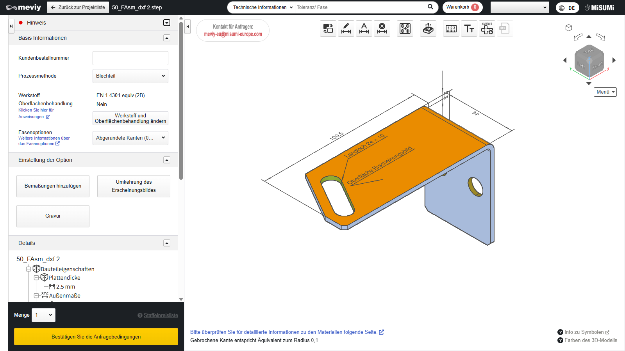Collapse the Einstellung der Option section

coord(167,160)
